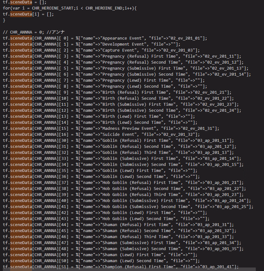Viewport: 264px width, 271px height.
Task: Click the "03_ap_201_33" file string
Action: click(x=217, y=237)
